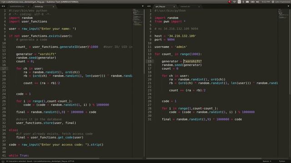Image resolution: width=291 pixels, height=163 pixels.
Task: Click the selected "xorshift" string on right line 15
Action: coord(193,62)
